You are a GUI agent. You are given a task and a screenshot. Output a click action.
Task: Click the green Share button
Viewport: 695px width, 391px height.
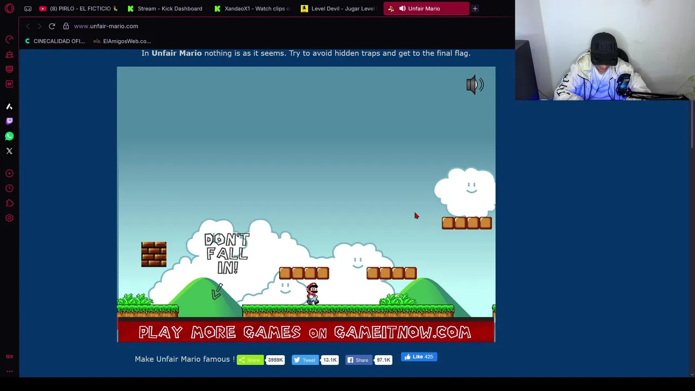250,360
